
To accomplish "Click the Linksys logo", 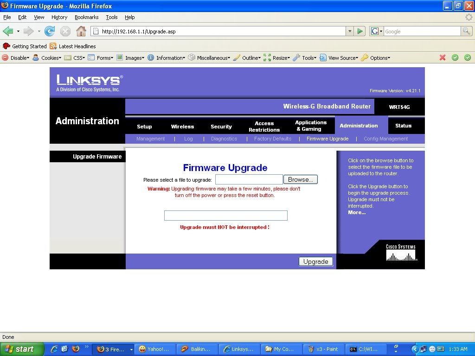I will pyautogui.click(x=90, y=83).
